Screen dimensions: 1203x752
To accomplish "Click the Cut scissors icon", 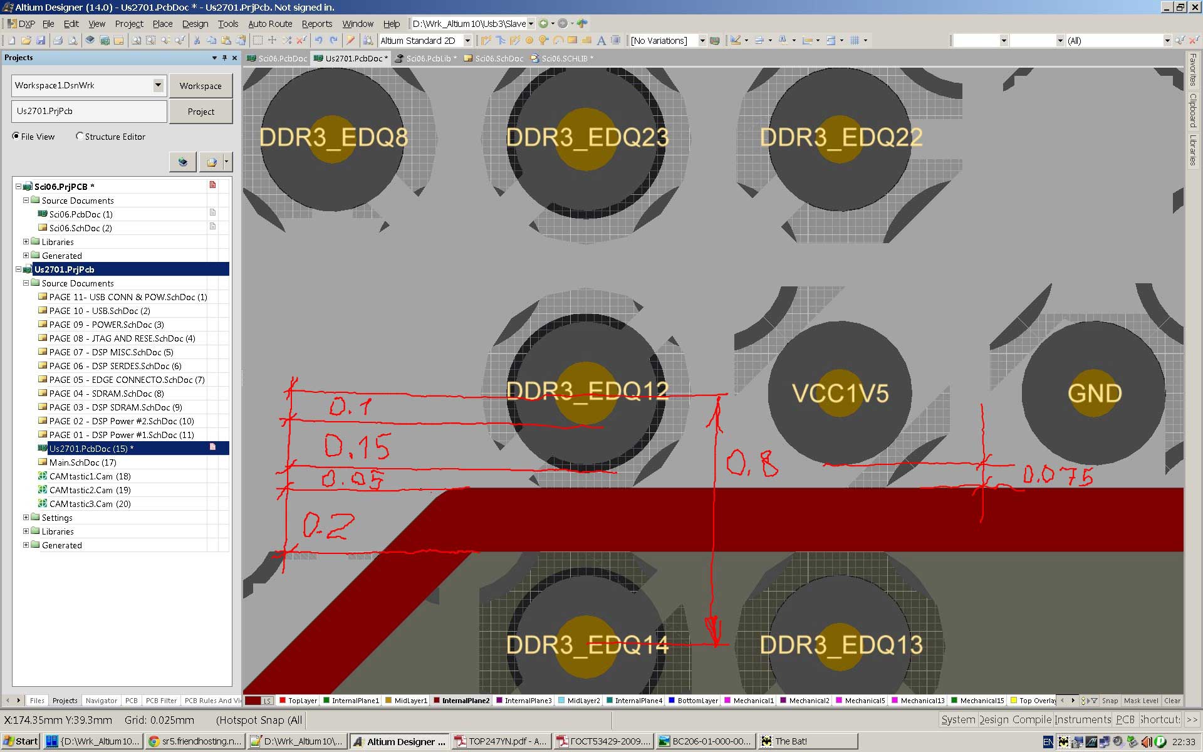I will 197,41.
